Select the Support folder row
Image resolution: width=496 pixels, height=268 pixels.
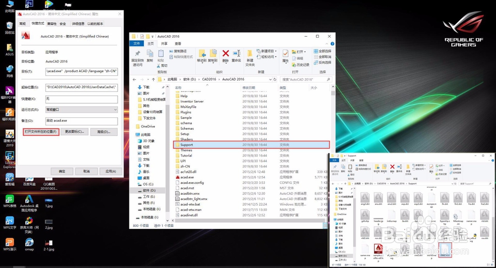point(251,145)
